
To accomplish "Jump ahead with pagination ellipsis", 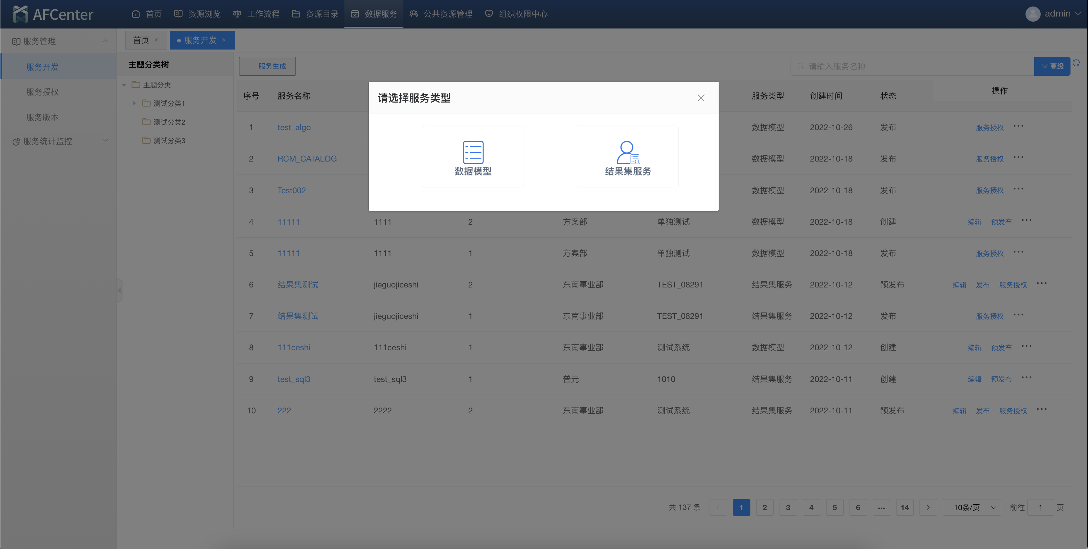I will pyautogui.click(x=882, y=508).
